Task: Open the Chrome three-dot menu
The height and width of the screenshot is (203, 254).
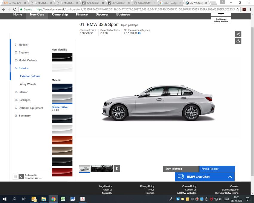Action: pyautogui.click(x=250, y=9)
